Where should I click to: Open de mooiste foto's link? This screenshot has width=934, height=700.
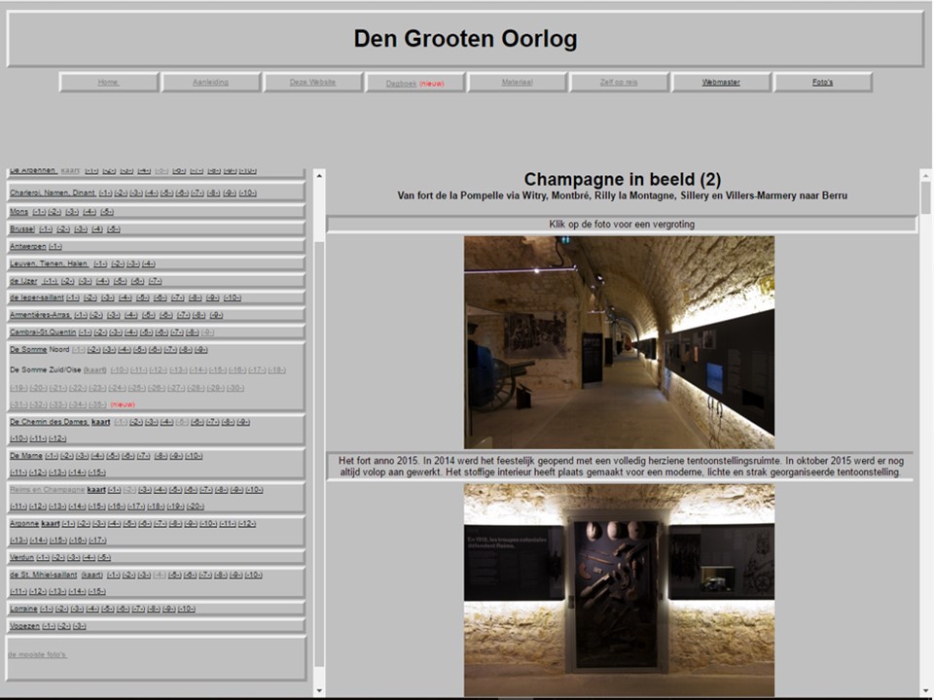[37, 654]
